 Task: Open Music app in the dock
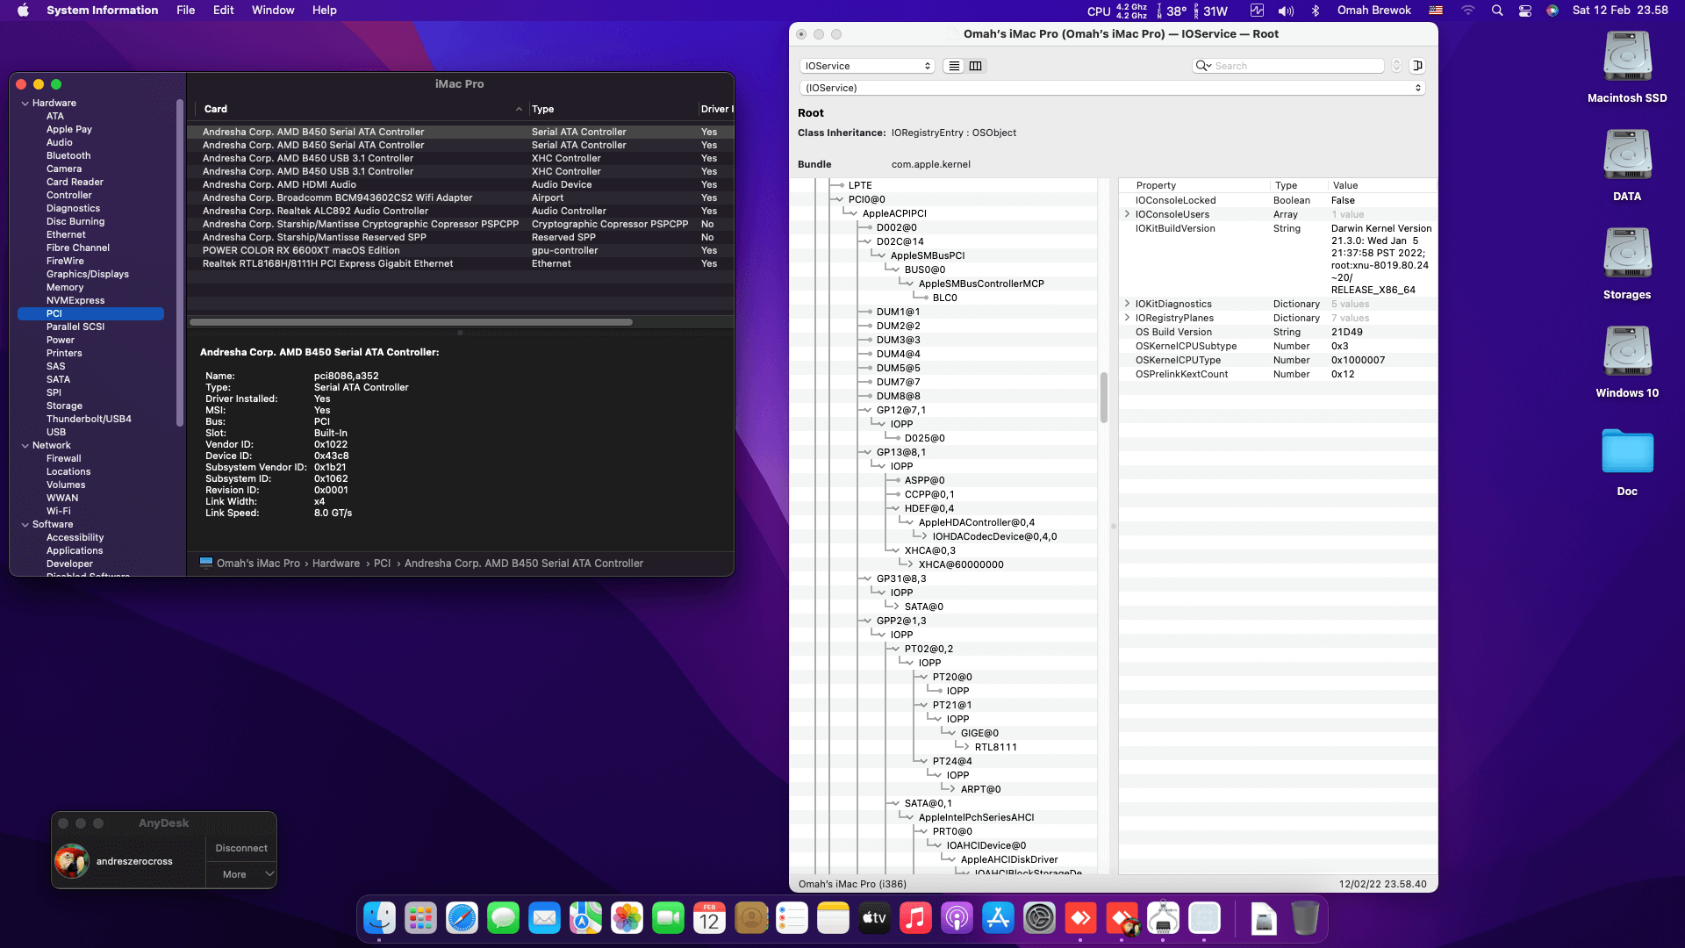915,919
